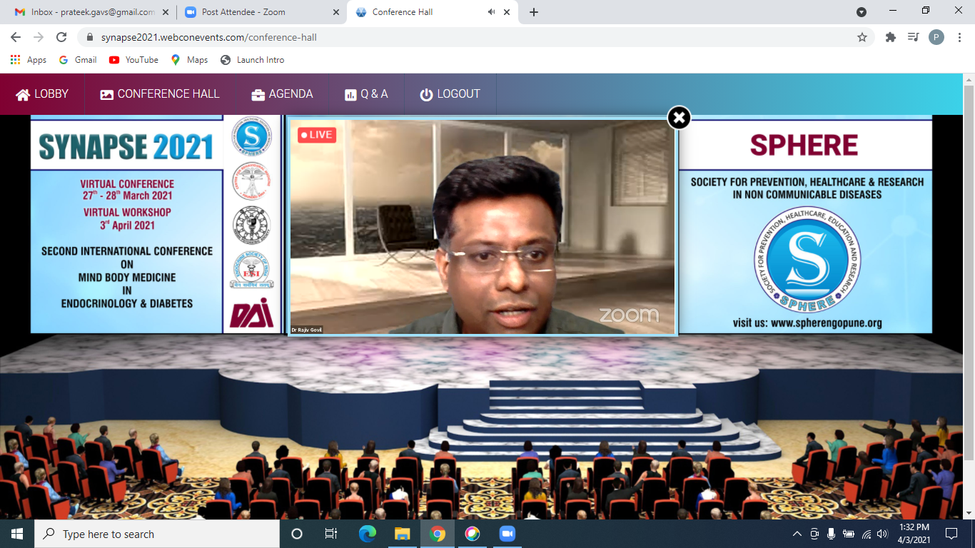This screenshot has height=548, width=975.
Task: Open the media control icon in Chrome toolbar
Action: pos(913,37)
